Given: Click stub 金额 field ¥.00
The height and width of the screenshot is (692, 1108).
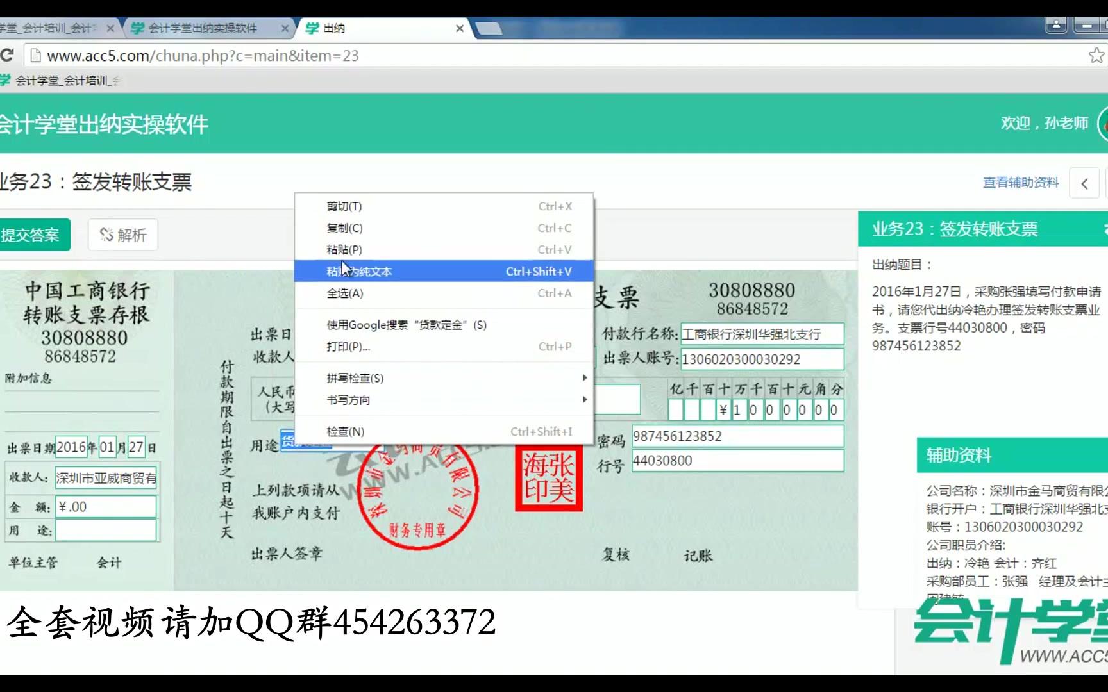Looking at the screenshot, I should [x=106, y=507].
